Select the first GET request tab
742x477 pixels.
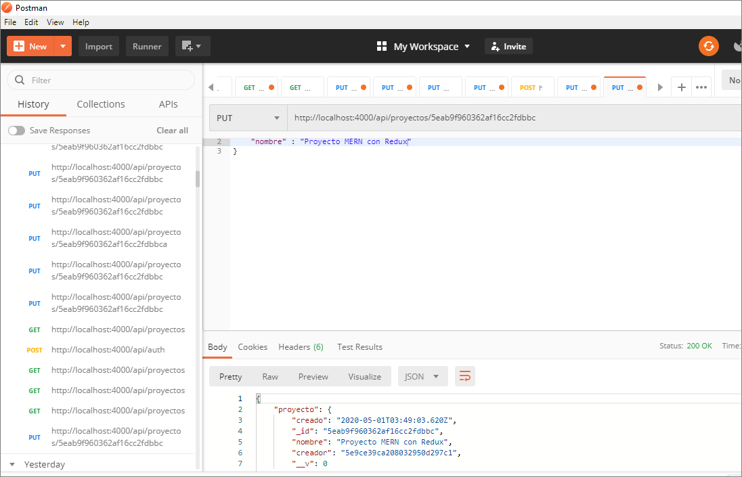(256, 87)
